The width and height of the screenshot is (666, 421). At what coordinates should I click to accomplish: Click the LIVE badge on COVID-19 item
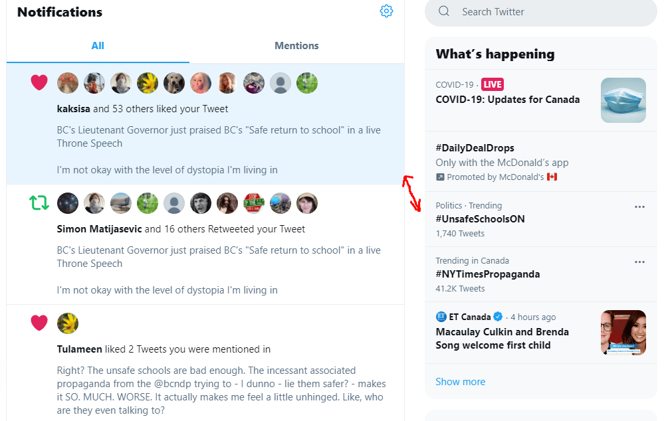493,84
